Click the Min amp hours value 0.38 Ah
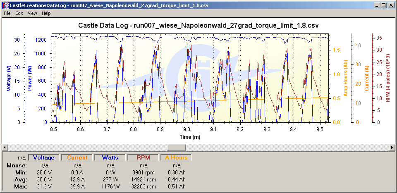 tap(177, 172)
